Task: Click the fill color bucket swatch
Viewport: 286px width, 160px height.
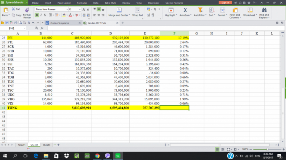Action: [64, 15]
